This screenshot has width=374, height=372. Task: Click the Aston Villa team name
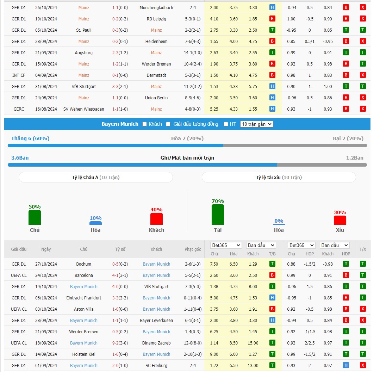click(x=84, y=309)
